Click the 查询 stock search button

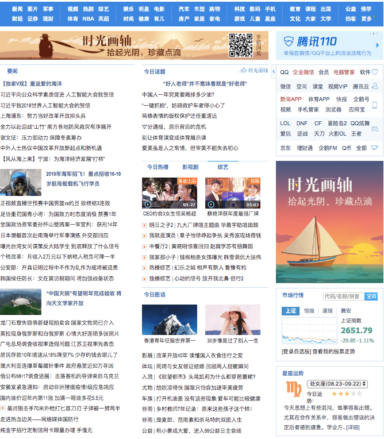point(371,296)
